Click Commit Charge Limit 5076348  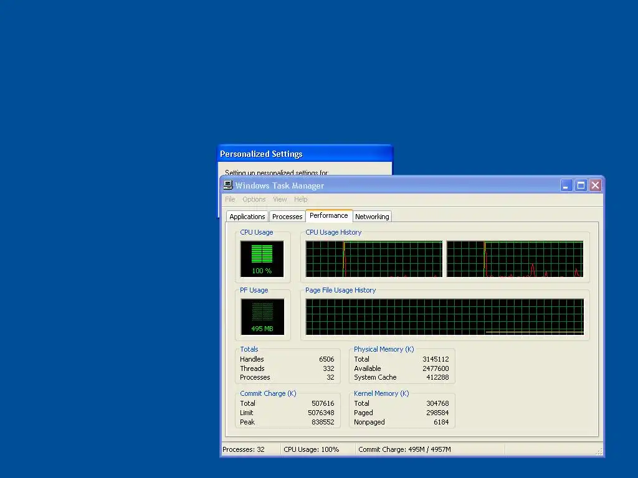321,413
